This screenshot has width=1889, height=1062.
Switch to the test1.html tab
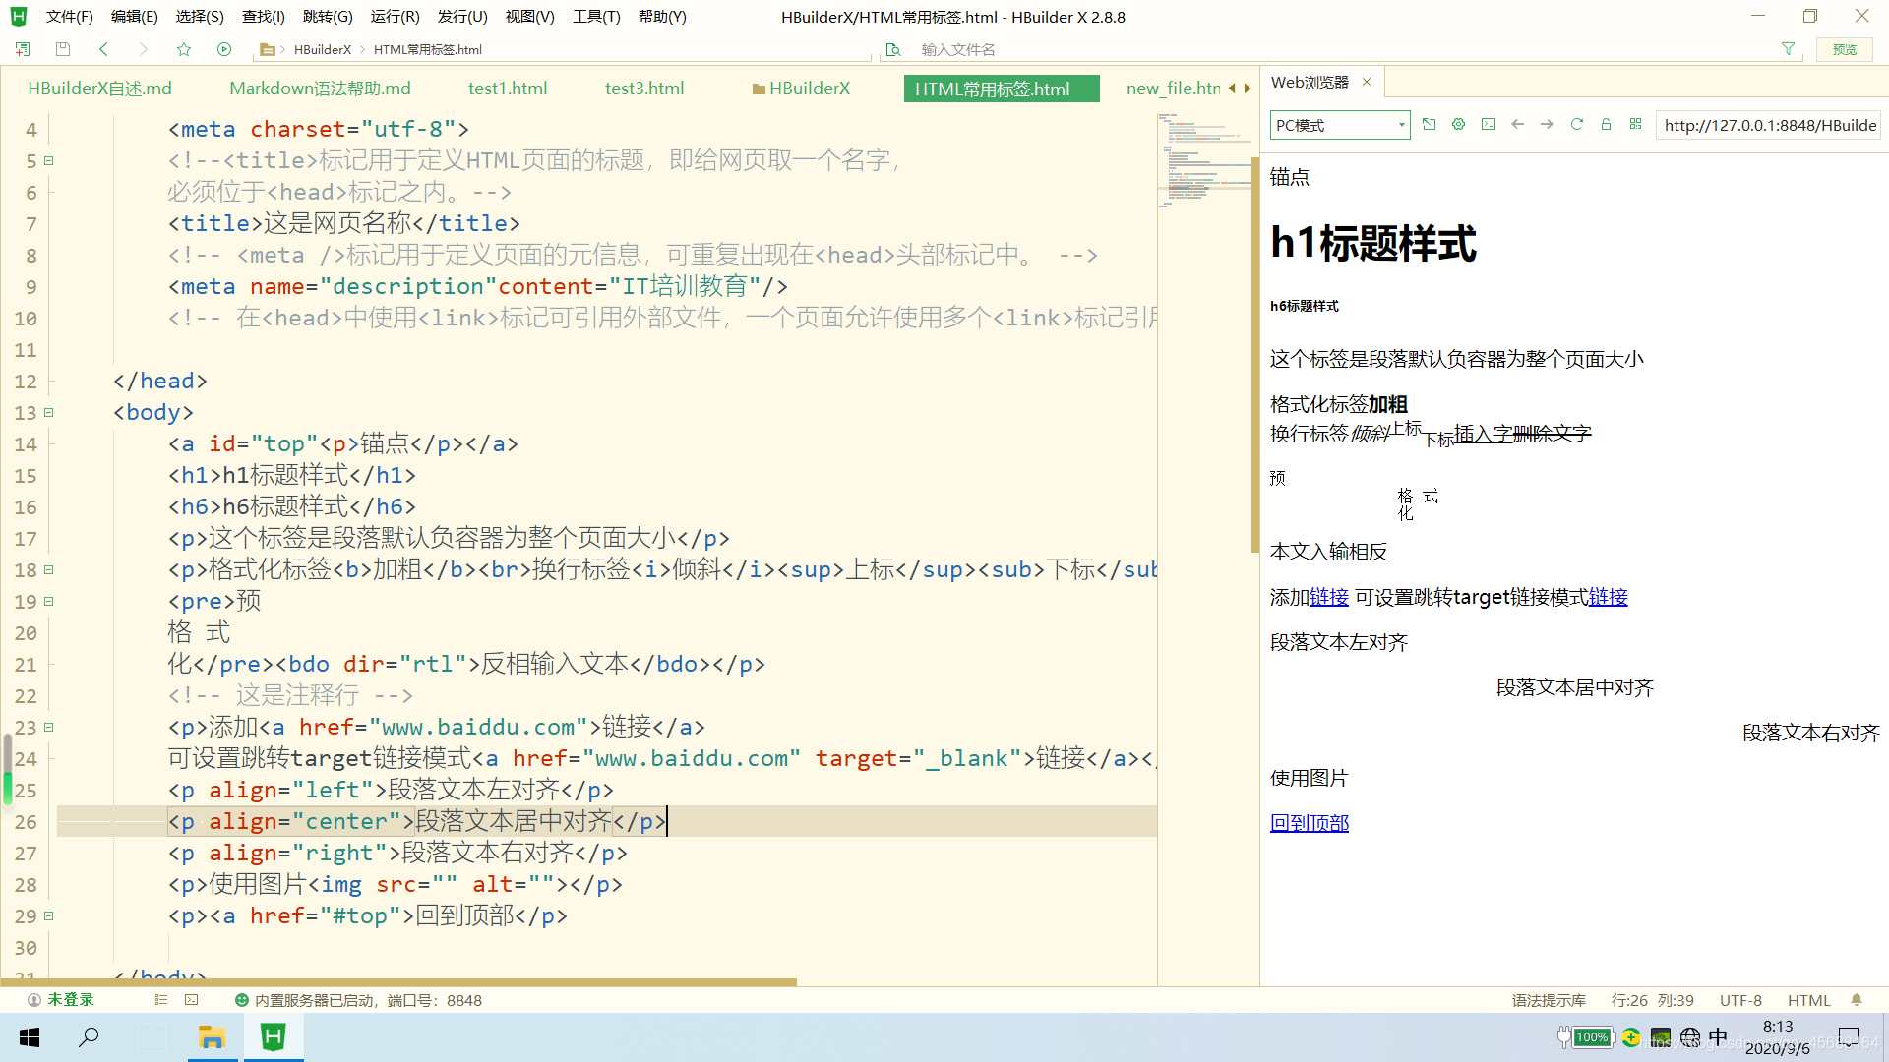tap(508, 88)
